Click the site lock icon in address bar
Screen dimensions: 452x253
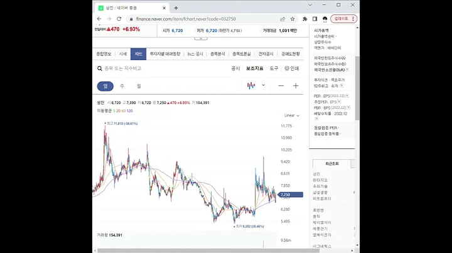131,19
